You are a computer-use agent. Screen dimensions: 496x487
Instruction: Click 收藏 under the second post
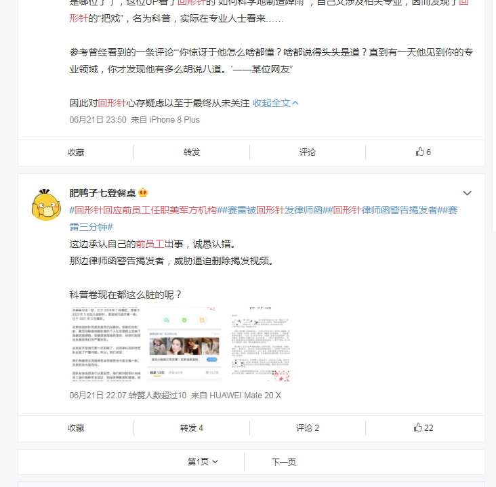click(x=76, y=428)
